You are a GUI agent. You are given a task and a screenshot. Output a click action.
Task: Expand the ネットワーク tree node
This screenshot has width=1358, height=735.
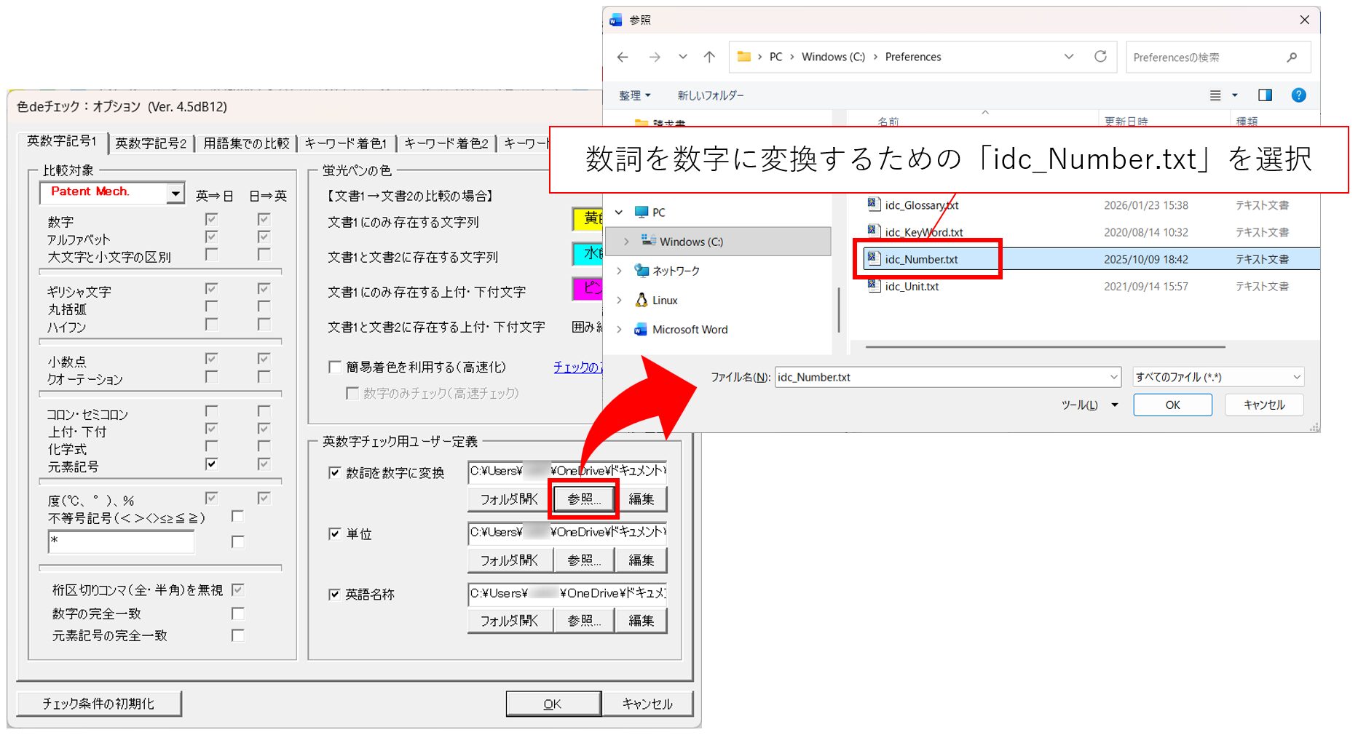point(620,271)
